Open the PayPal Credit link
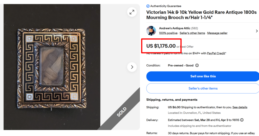Screen dimensions: 259x136 (x=216, y=53)
